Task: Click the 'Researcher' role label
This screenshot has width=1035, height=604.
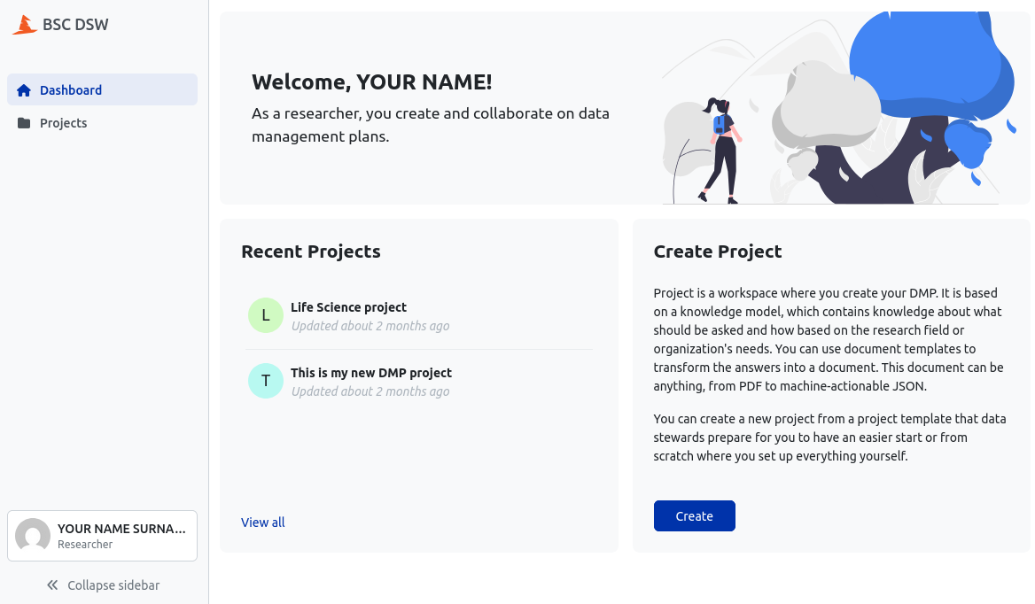Action: coord(85,545)
